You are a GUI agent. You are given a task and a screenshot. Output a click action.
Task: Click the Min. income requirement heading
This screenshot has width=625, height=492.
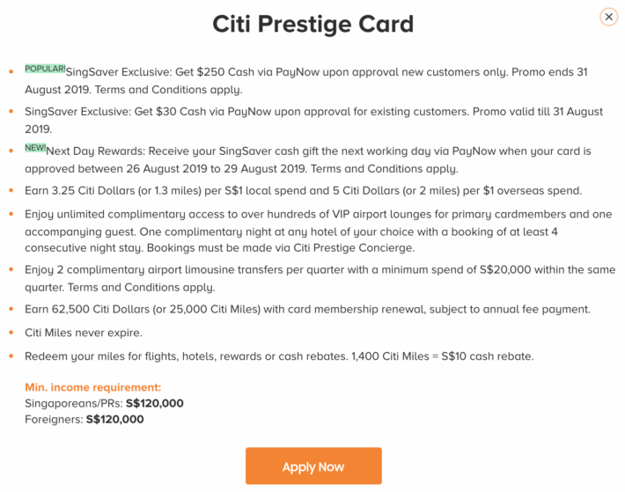[92, 387]
